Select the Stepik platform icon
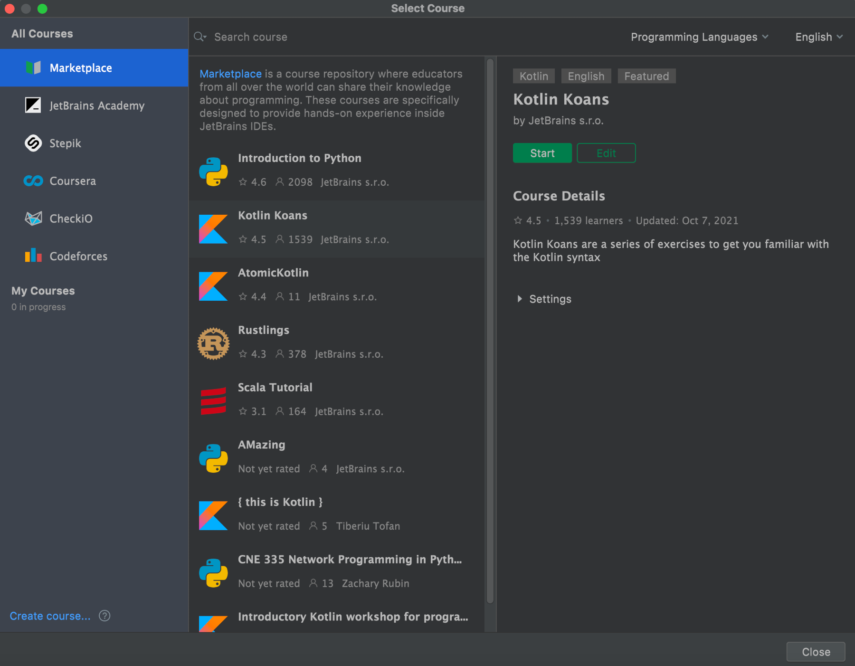The width and height of the screenshot is (855, 666). click(33, 143)
